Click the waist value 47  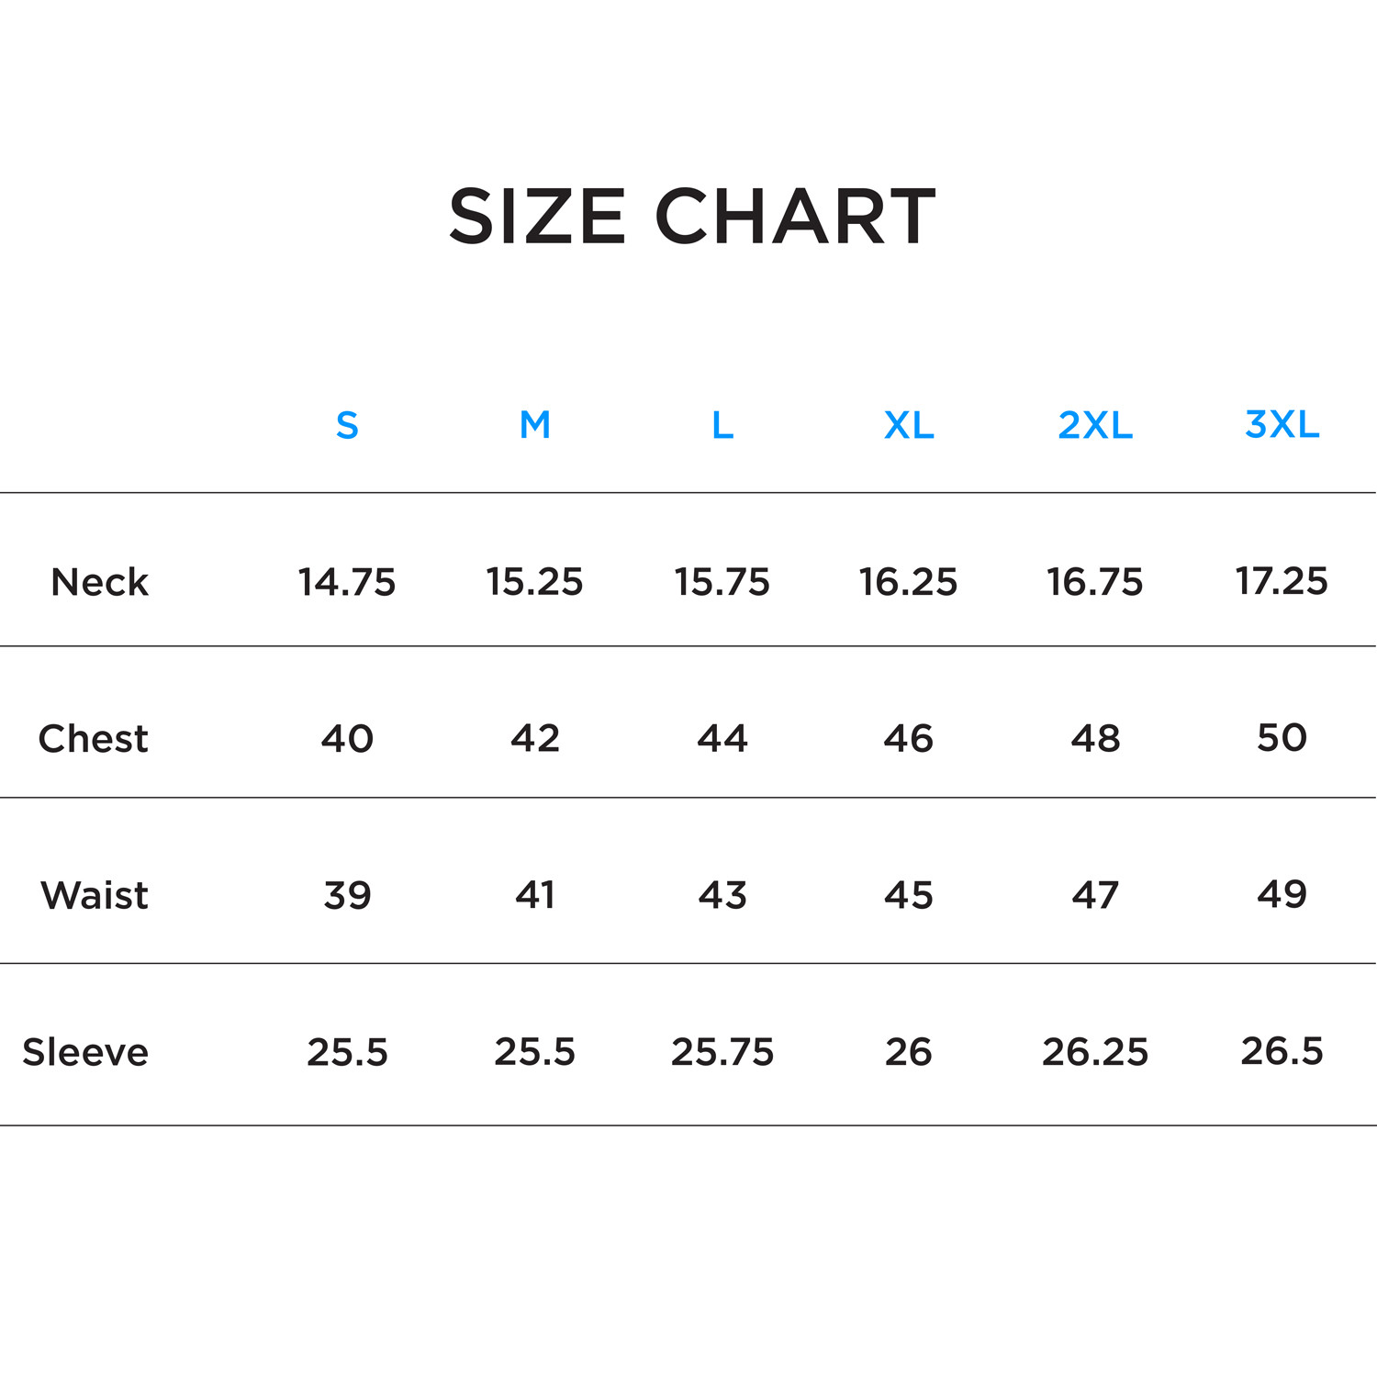[1095, 895]
